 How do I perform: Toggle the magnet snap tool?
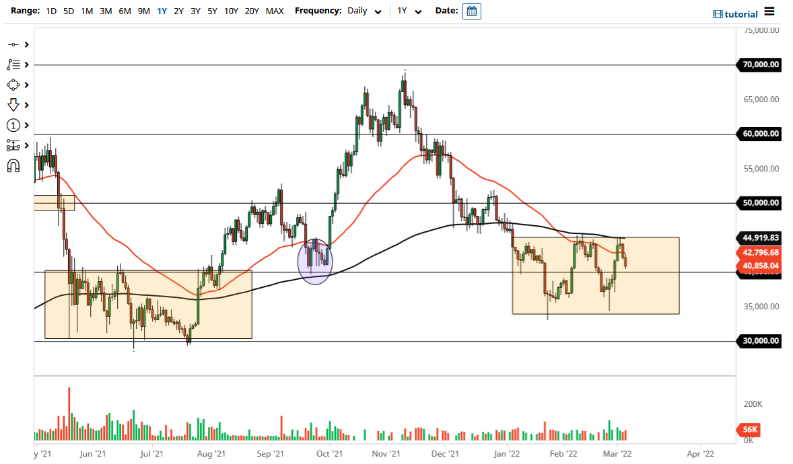pyautogui.click(x=12, y=166)
